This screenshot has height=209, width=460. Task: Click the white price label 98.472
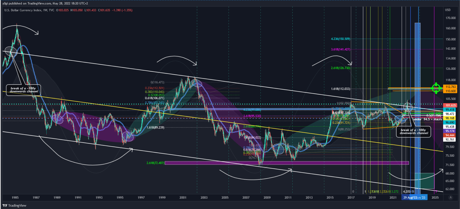click(450, 114)
